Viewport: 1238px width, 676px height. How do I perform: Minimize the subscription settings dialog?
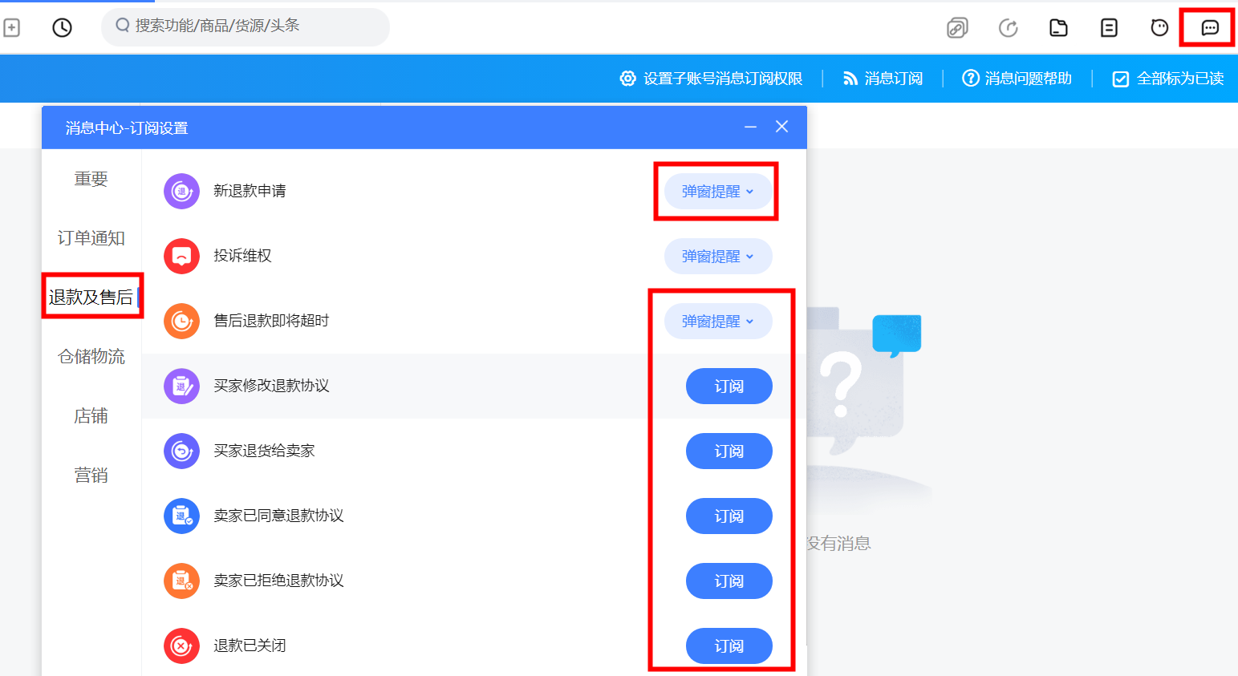pos(750,127)
